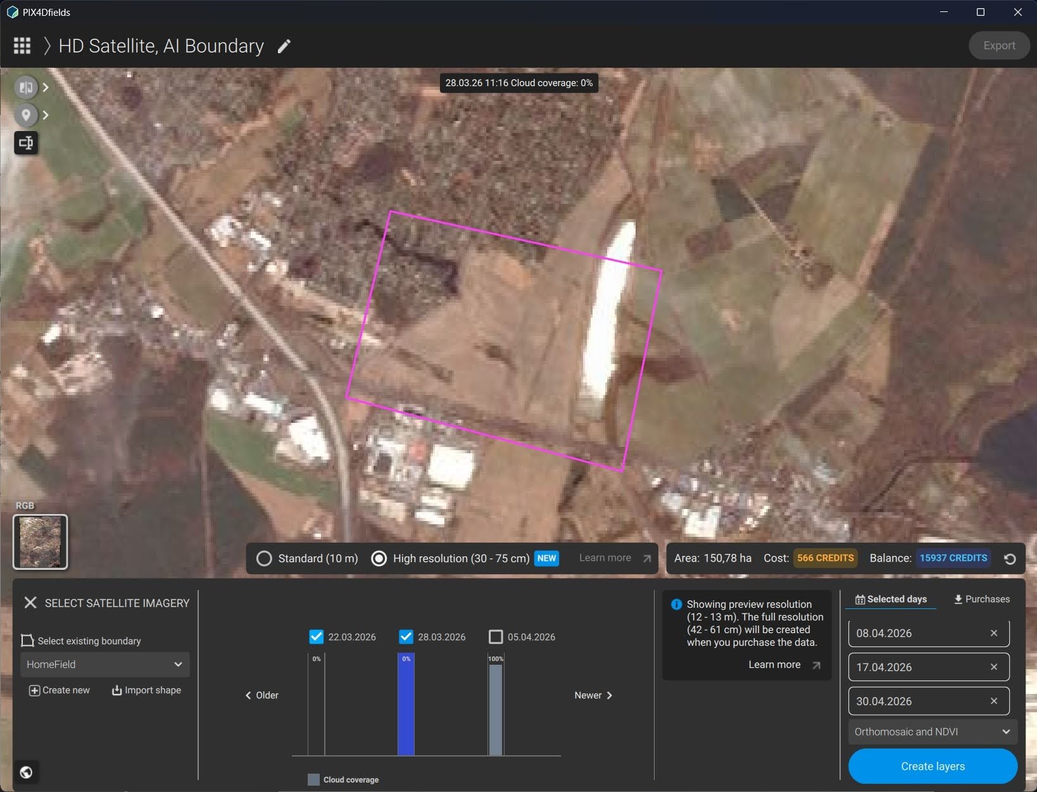Viewport: 1037px width, 792px height.
Task: Click the Create layers button
Action: coord(933,766)
